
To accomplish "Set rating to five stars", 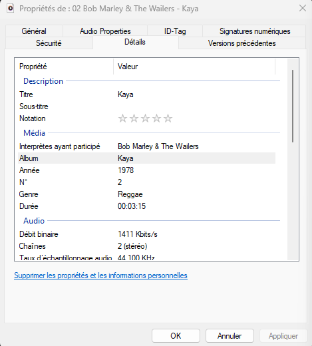I will (168, 118).
